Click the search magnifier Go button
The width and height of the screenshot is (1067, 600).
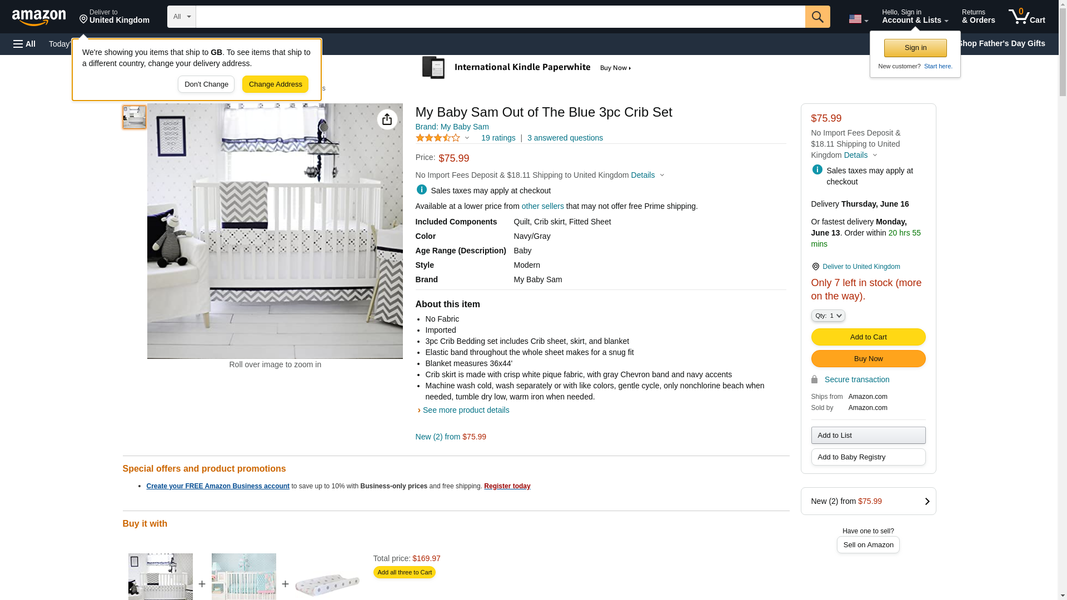pyautogui.click(x=817, y=17)
